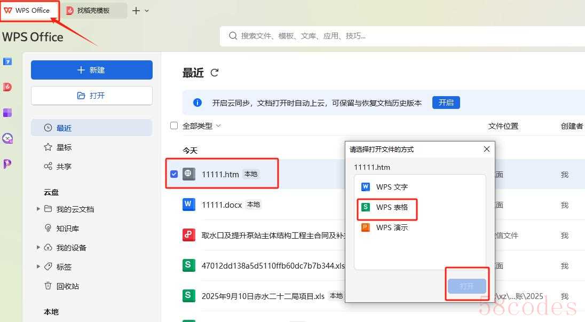Select 最近 in the sidebar

pos(92,128)
